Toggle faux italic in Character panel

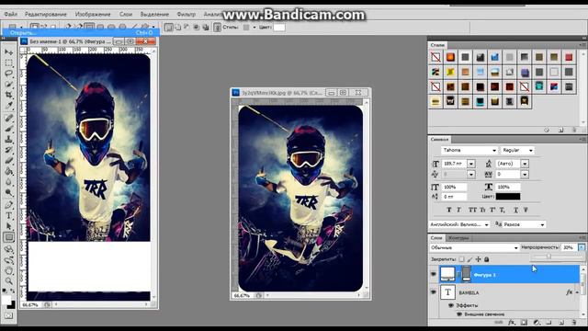[458, 210]
